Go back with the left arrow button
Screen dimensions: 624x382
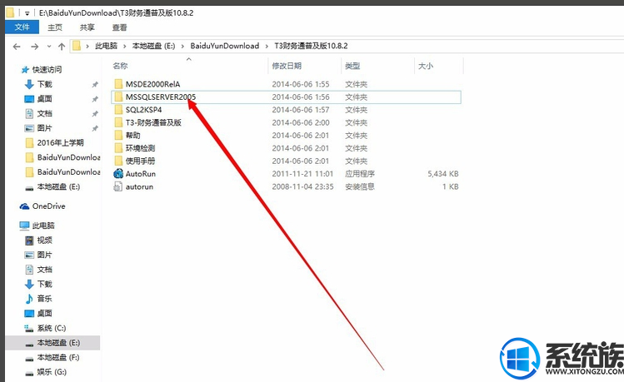click(17, 47)
